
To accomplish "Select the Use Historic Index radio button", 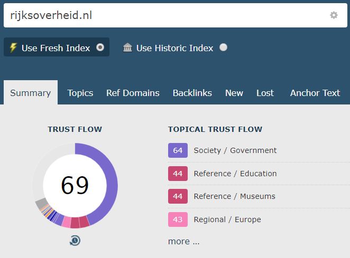I will point(223,47).
